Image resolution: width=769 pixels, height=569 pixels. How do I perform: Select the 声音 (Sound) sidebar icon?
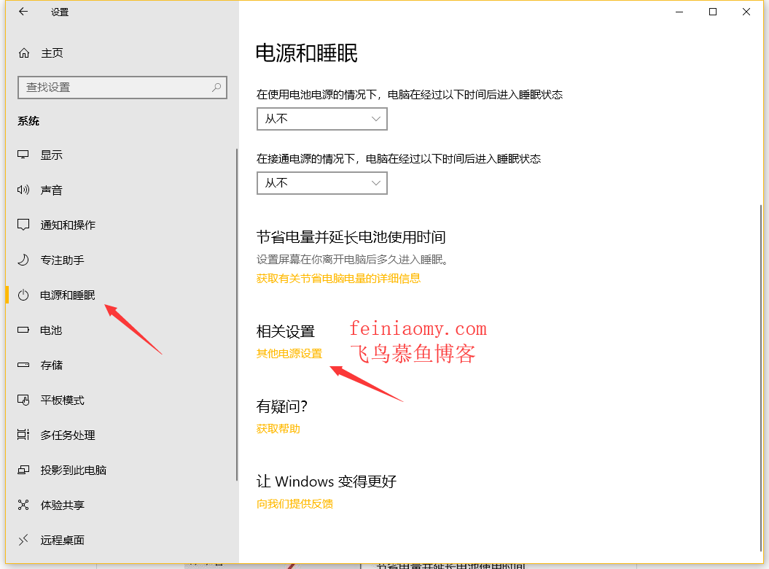(x=23, y=190)
